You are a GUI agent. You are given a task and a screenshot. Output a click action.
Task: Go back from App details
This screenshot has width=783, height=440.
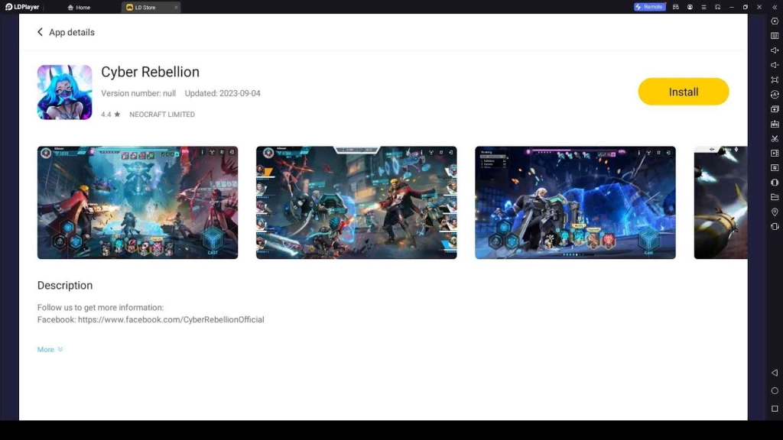click(x=40, y=32)
